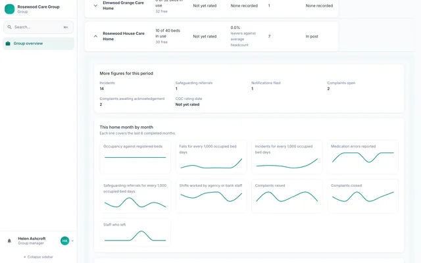The height and width of the screenshot is (263, 421).
Task: Click 'More figures for this period' heading
Action: [126, 73]
